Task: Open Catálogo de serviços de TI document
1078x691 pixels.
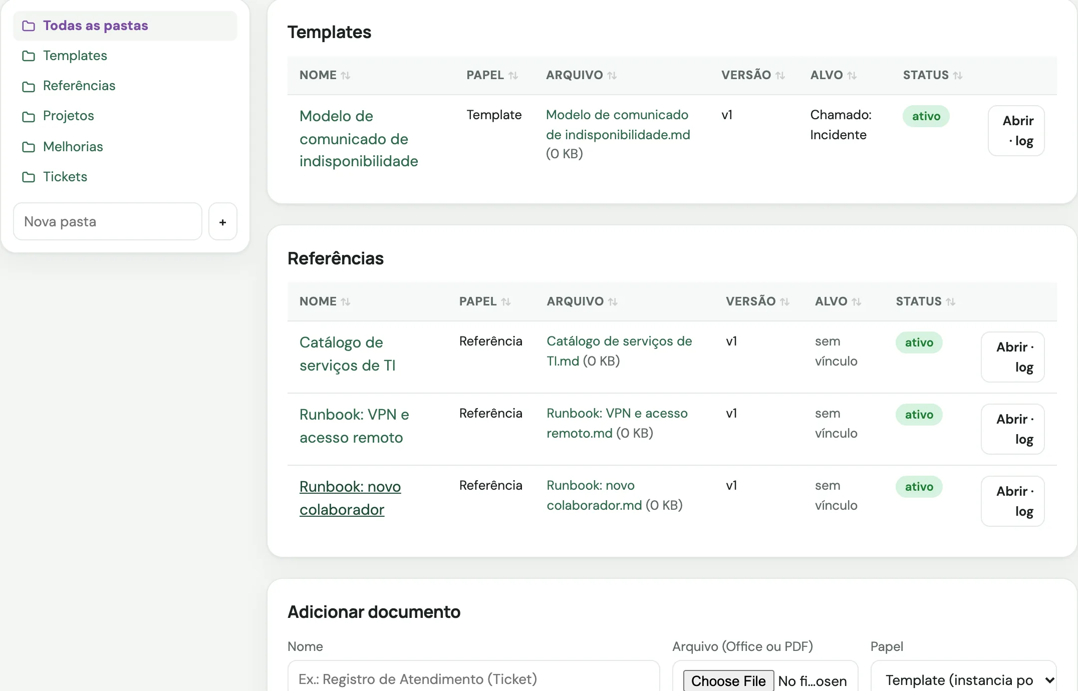Action: 348,354
